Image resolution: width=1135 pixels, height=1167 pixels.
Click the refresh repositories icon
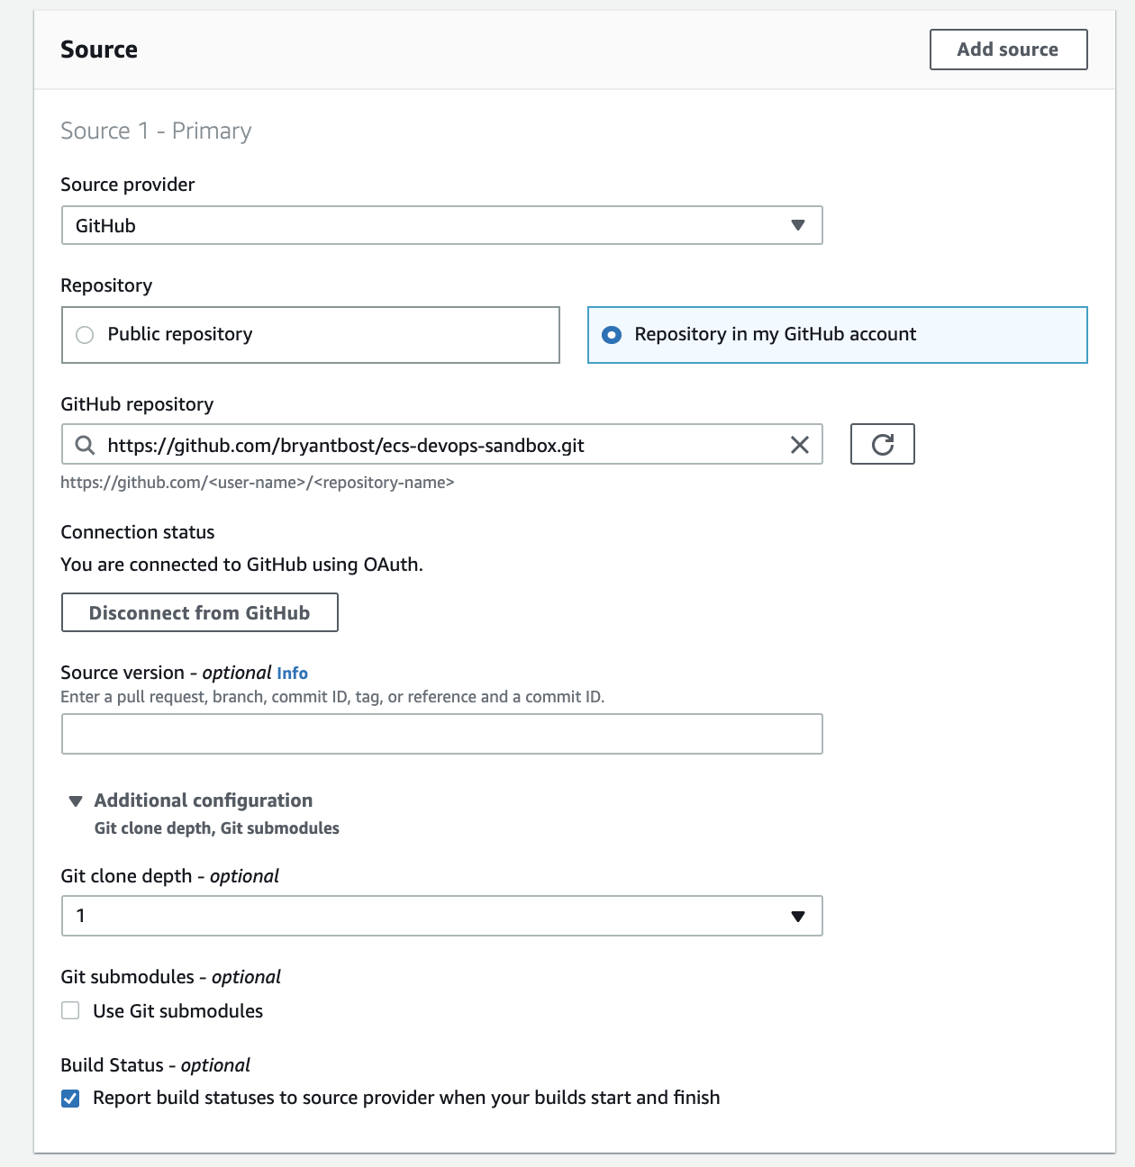point(882,444)
